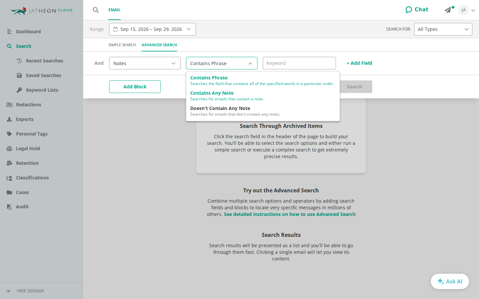Image resolution: width=479 pixels, height=299 pixels.
Task: Open the Email tab in header
Action: 114,10
